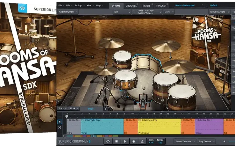Screen dimensions: 235x146
Task: Step to the next drum model arrow
Action: pyautogui.click(x=134, y=13)
